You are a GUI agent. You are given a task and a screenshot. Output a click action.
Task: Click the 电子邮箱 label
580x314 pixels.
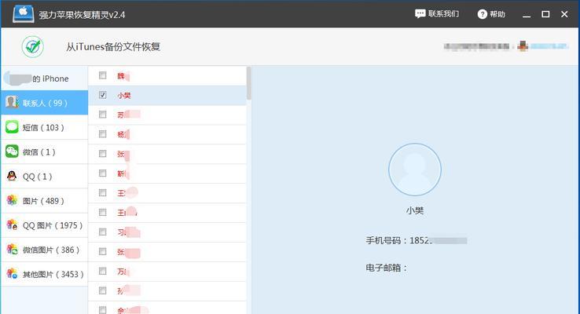pyautogui.click(x=386, y=268)
